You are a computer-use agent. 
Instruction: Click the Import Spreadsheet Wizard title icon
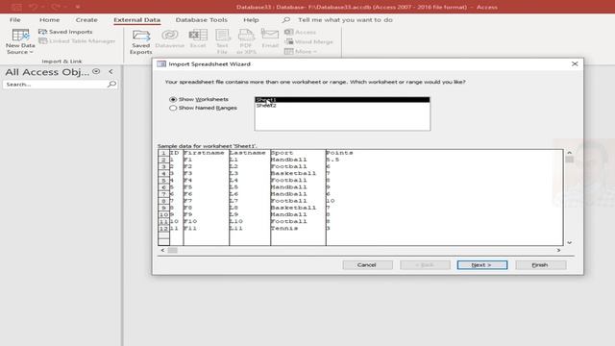pos(161,63)
